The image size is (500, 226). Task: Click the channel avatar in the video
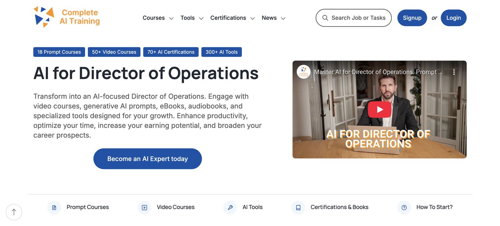[304, 72]
